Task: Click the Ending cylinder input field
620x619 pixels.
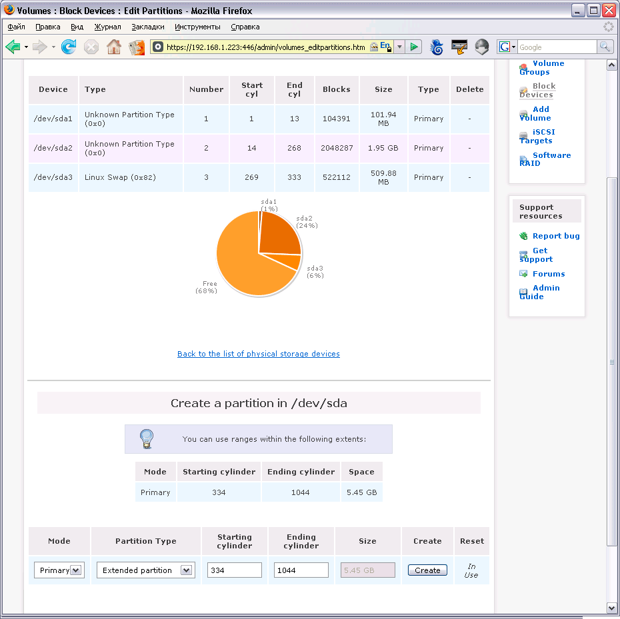Action: (301, 570)
